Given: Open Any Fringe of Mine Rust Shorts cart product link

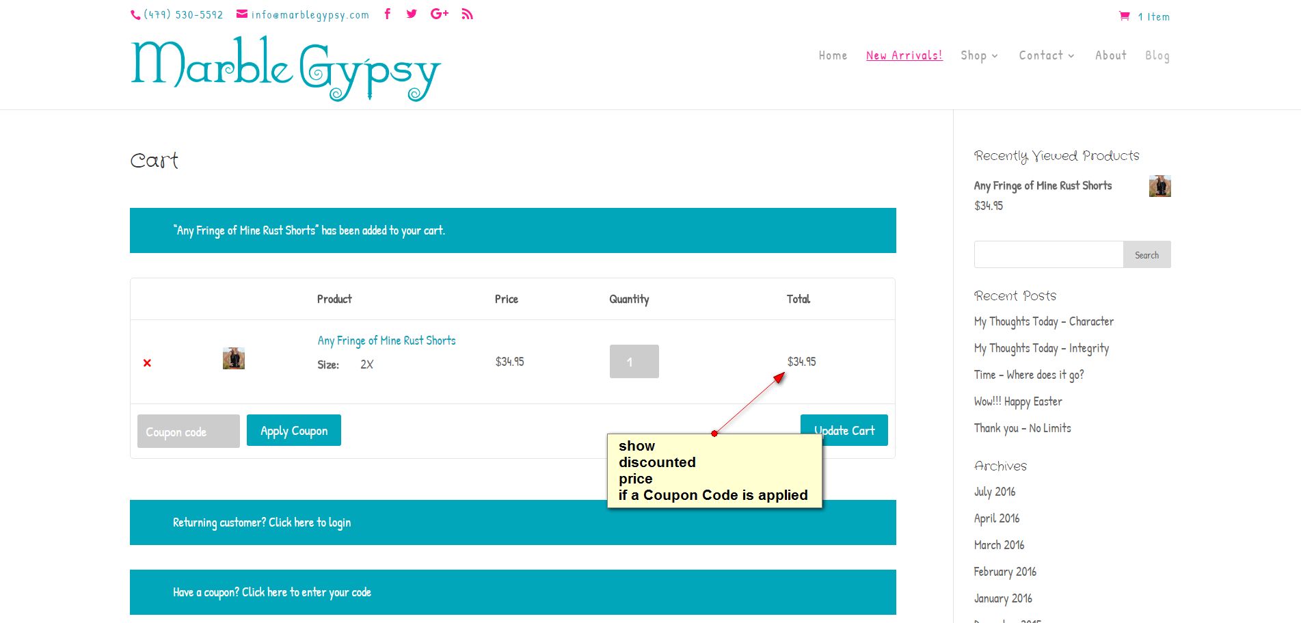Looking at the screenshot, I should (386, 341).
